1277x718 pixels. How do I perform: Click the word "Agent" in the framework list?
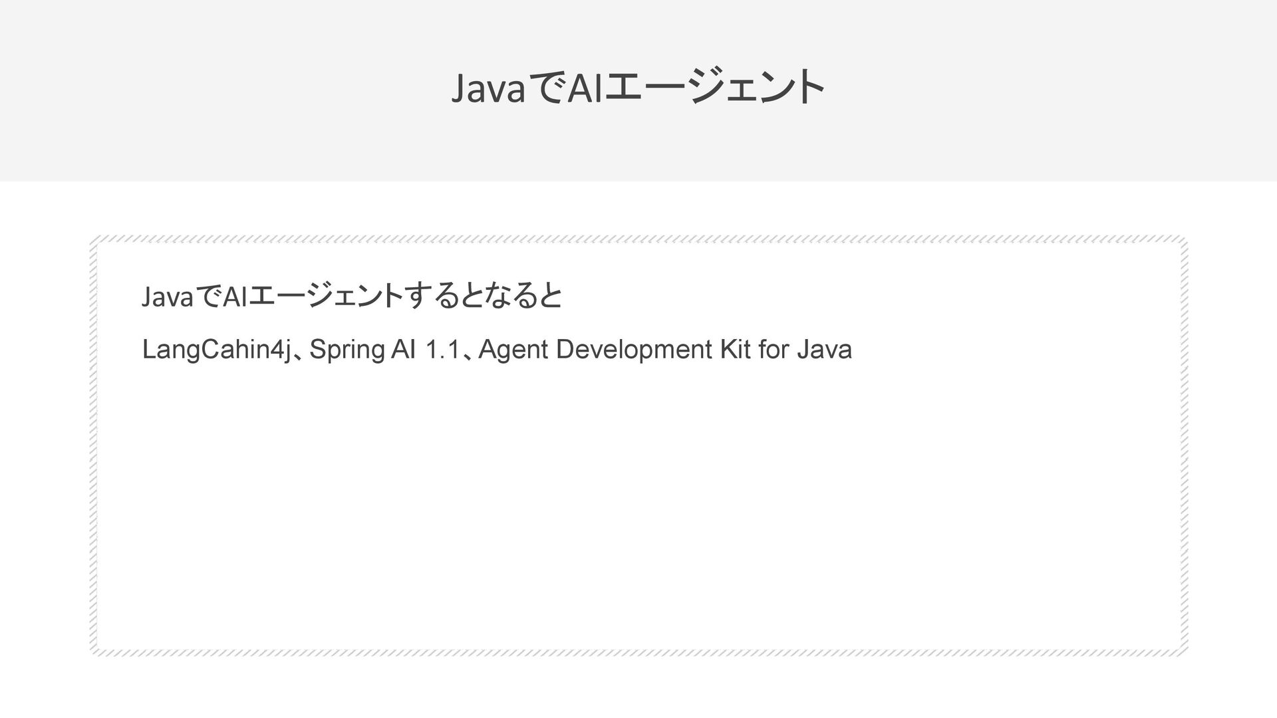[513, 350]
